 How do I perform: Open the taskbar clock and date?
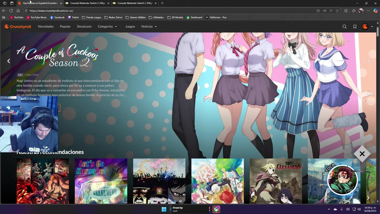pyautogui.click(x=370, y=209)
